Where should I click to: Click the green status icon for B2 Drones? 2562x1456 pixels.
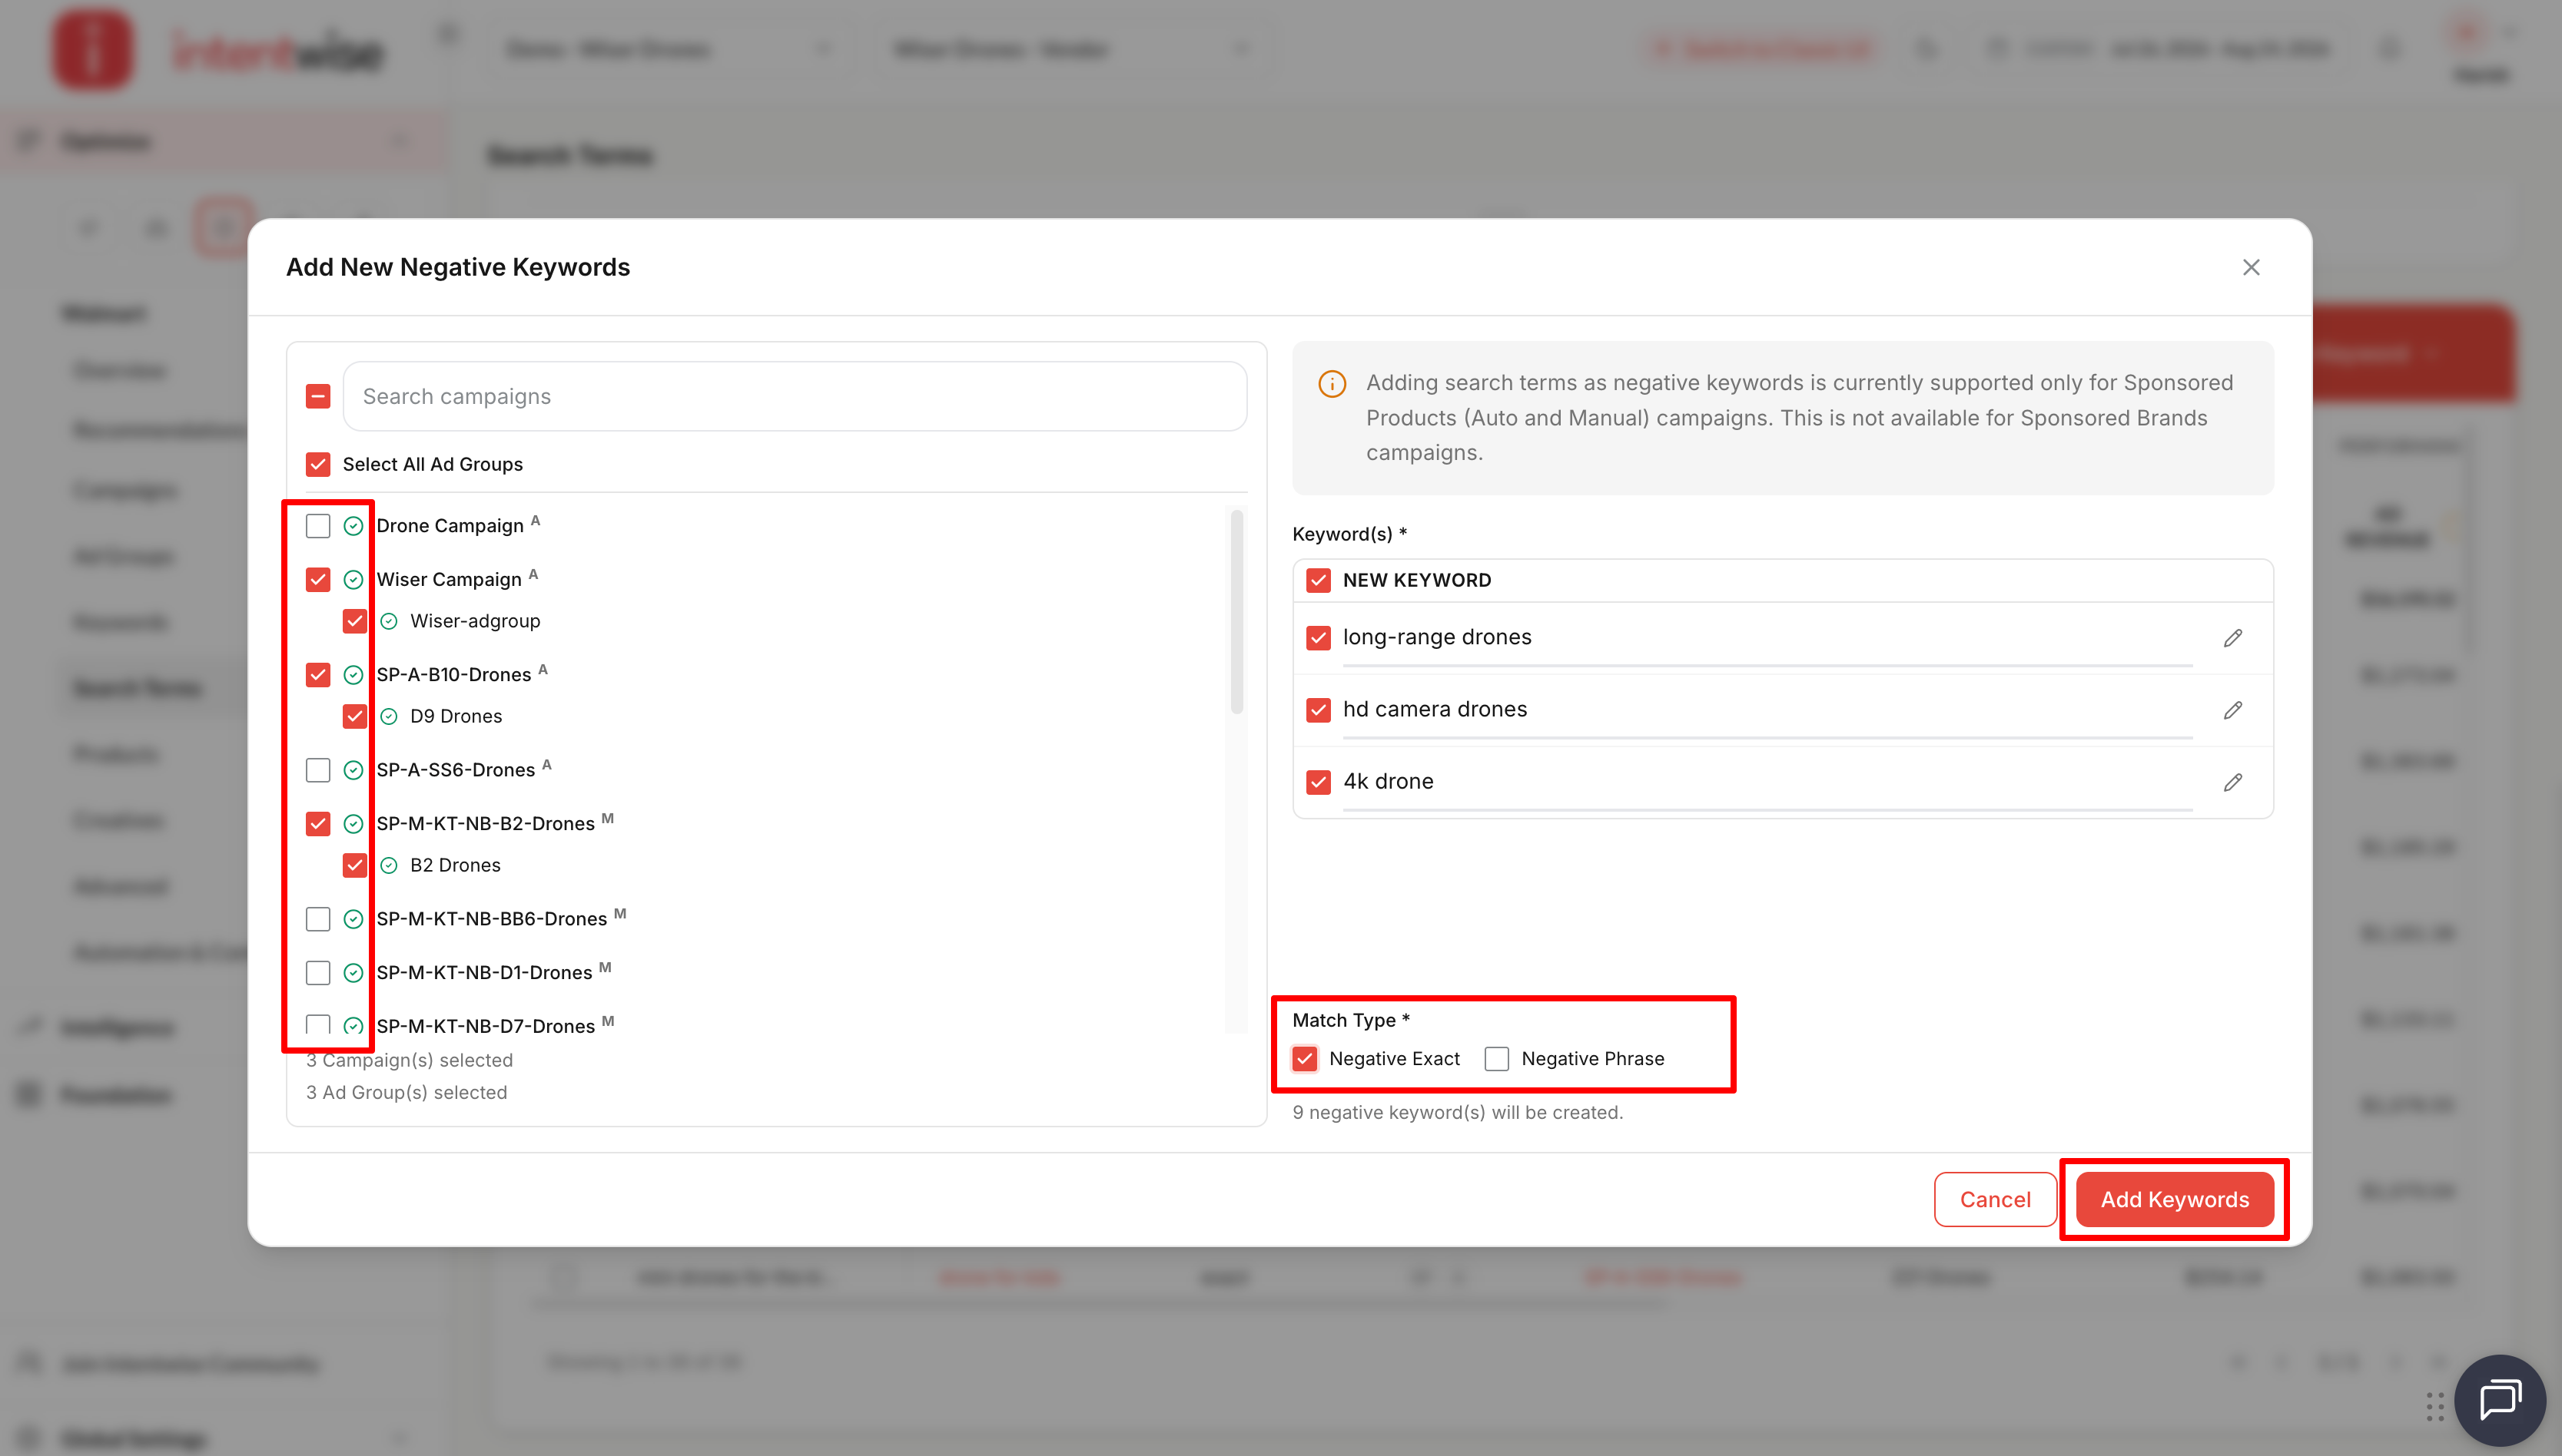[389, 866]
